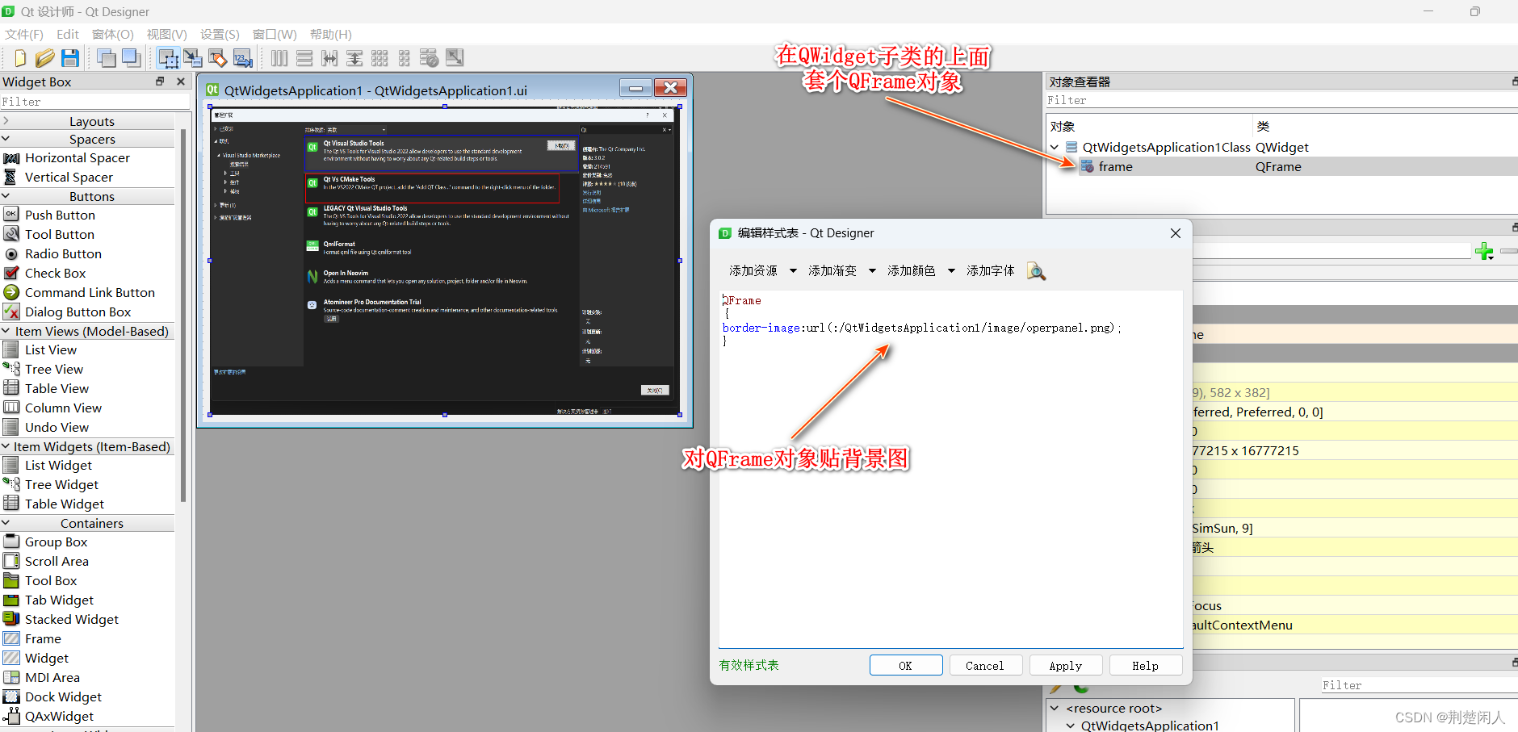The image size is (1518, 732).
Task: Click Lay Out in a Form Layout icon
Action: (405, 58)
